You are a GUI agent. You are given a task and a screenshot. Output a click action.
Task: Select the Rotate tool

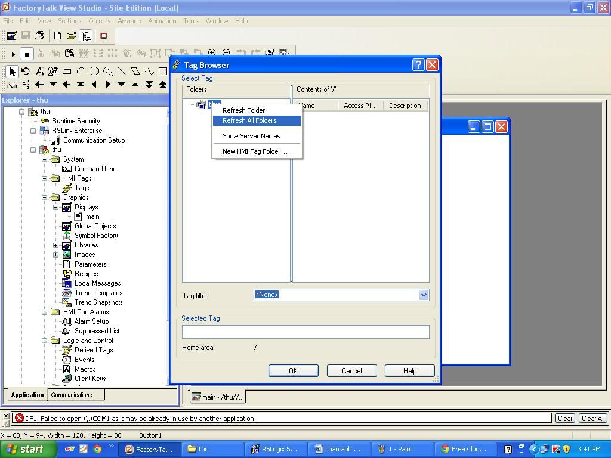coord(26,72)
